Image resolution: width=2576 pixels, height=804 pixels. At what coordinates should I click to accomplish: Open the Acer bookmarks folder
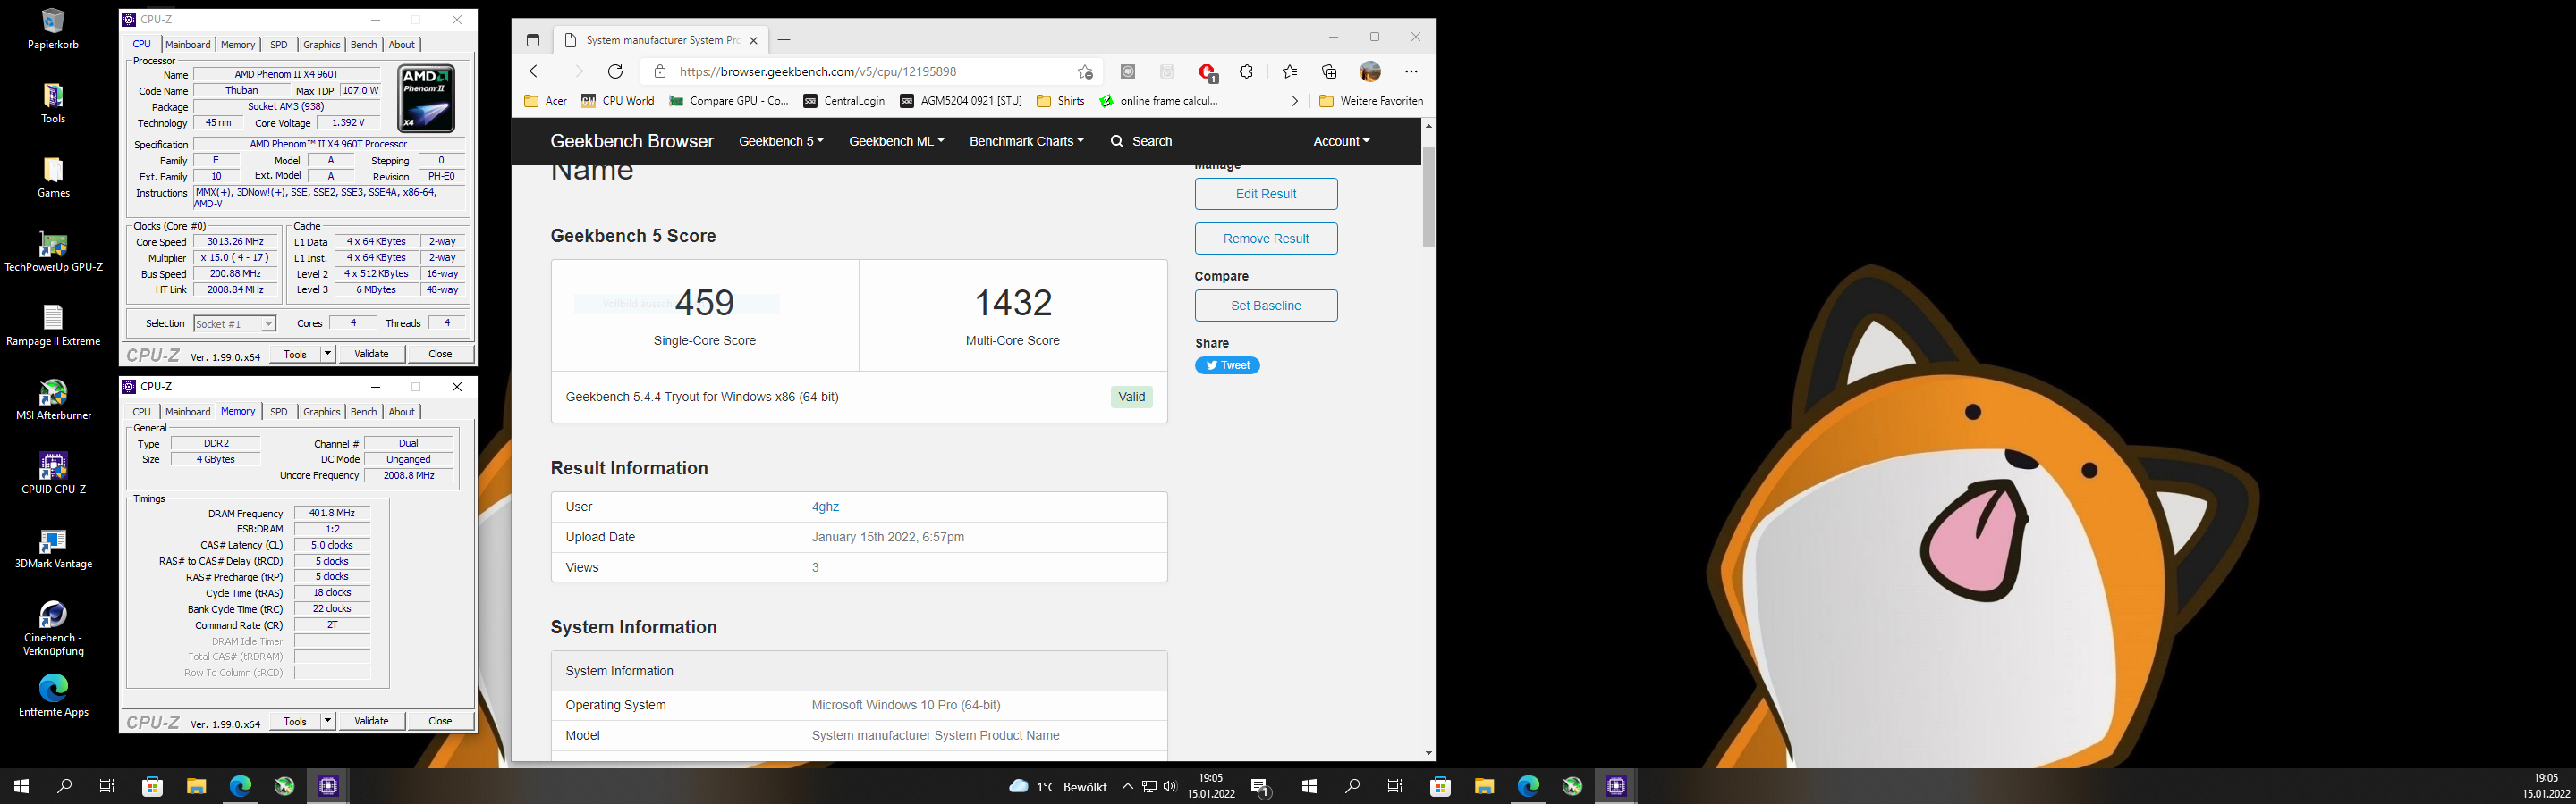[545, 101]
